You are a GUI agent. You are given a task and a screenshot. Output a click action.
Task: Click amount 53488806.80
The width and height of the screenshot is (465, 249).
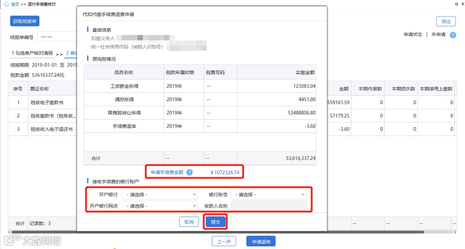tap(302, 113)
